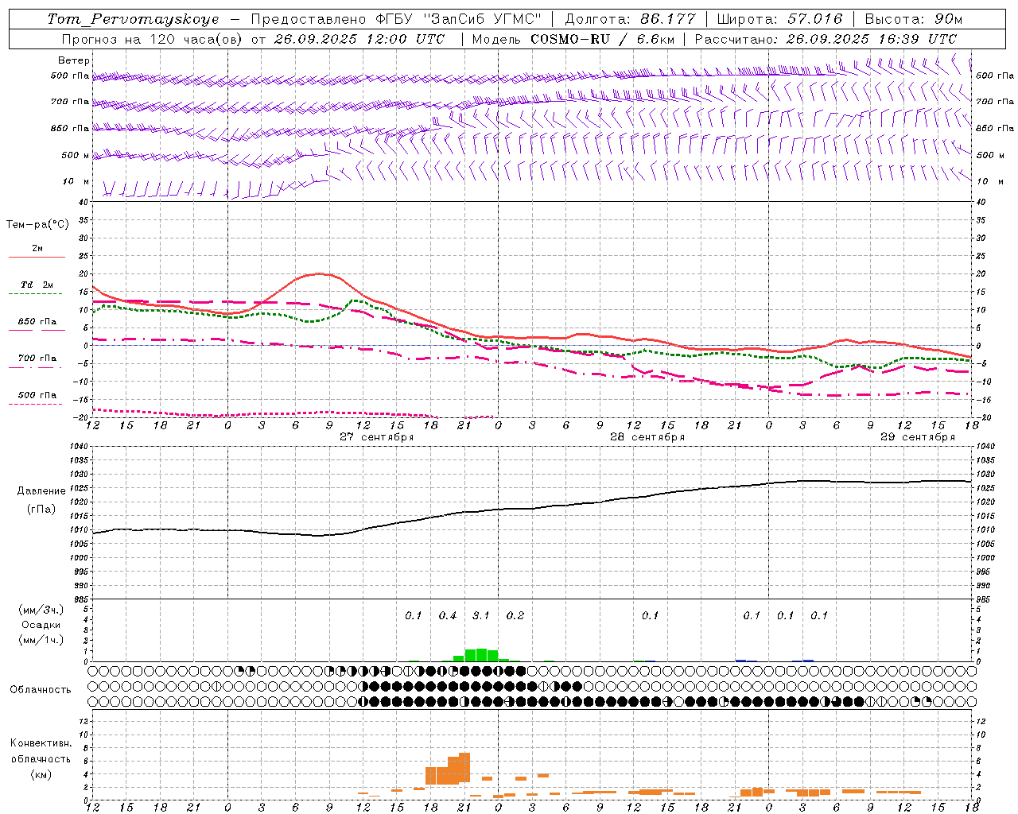
Task: Click the 0.2 precipitation value
Action: (515, 616)
